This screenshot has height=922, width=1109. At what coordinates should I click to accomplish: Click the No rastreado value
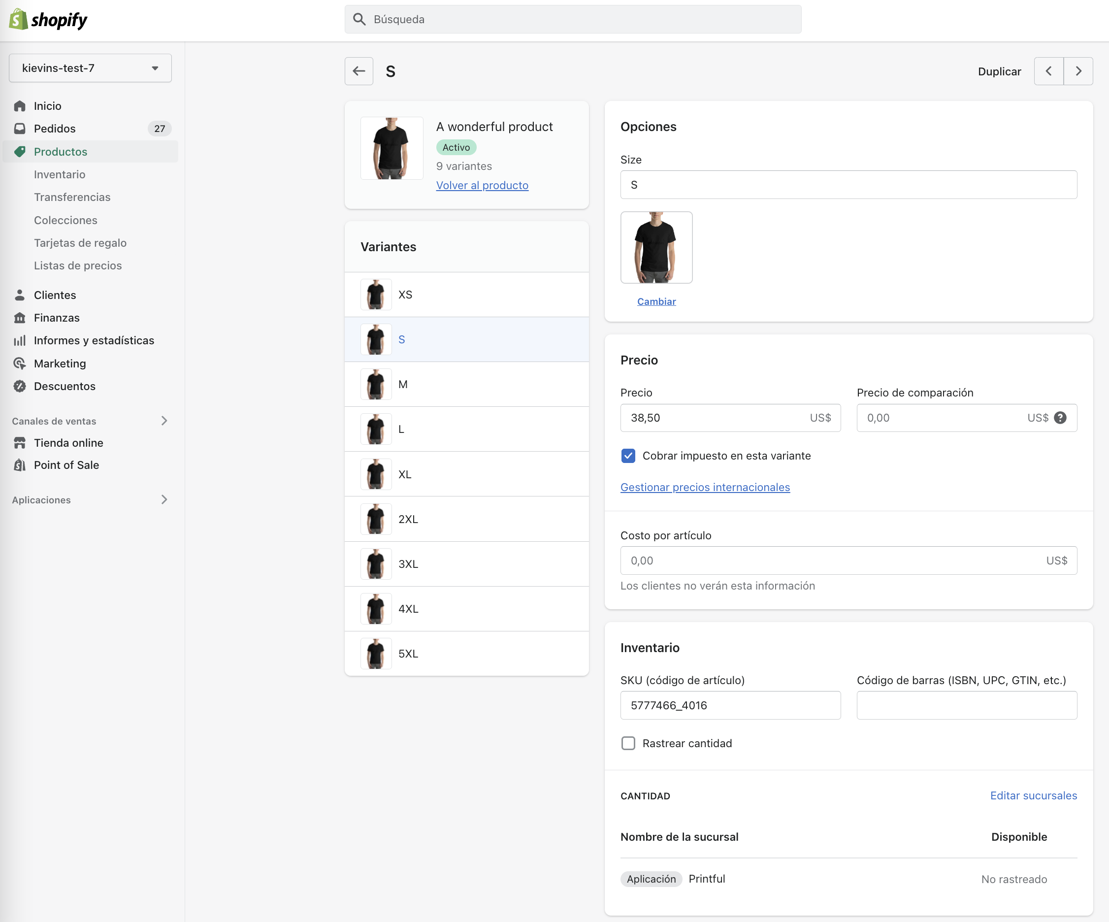1014,879
